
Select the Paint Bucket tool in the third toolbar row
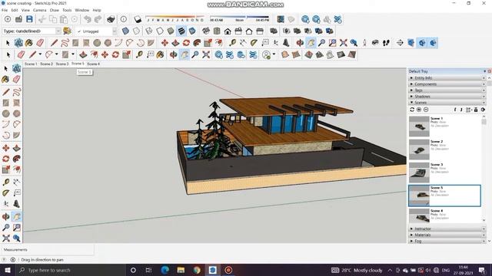click(29, 43)
